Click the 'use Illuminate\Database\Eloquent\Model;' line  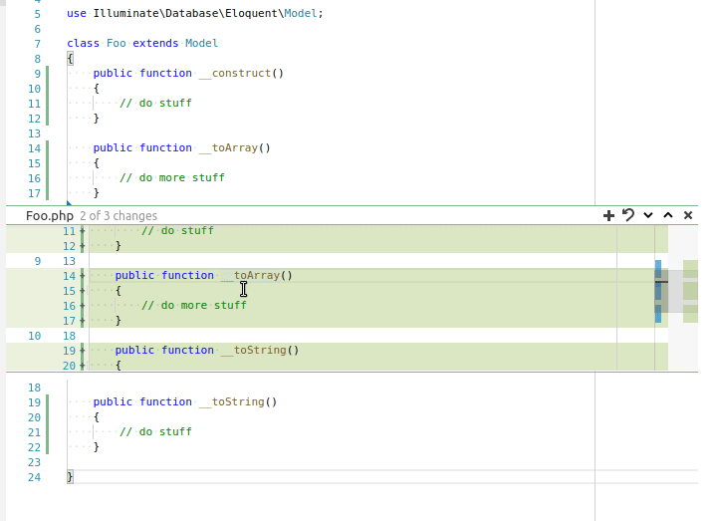click(x=195, y=13)
